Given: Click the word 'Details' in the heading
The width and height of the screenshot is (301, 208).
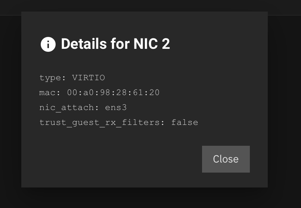Looking at the screenshot, I should pyautogui.click(x=84, y=44).
